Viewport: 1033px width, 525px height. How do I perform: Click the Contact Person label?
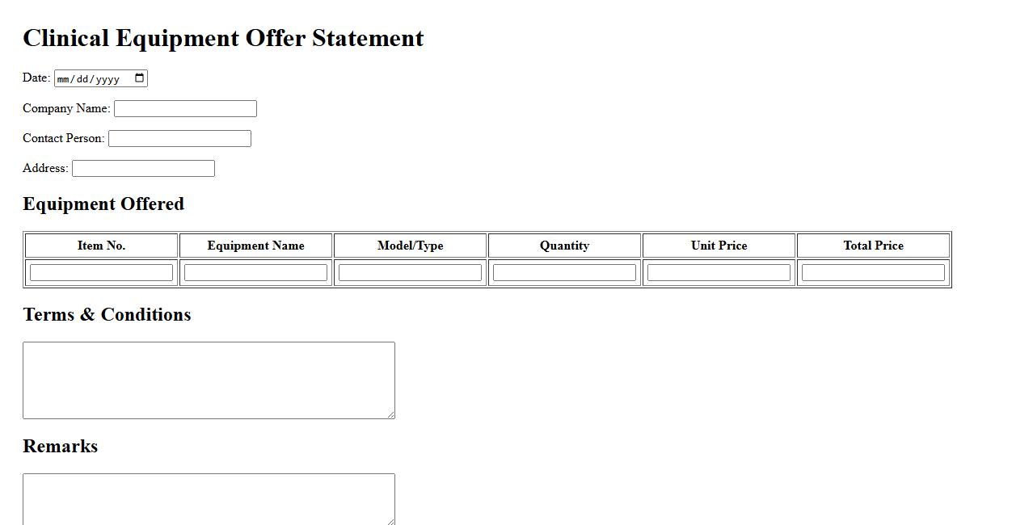(63, 138)
